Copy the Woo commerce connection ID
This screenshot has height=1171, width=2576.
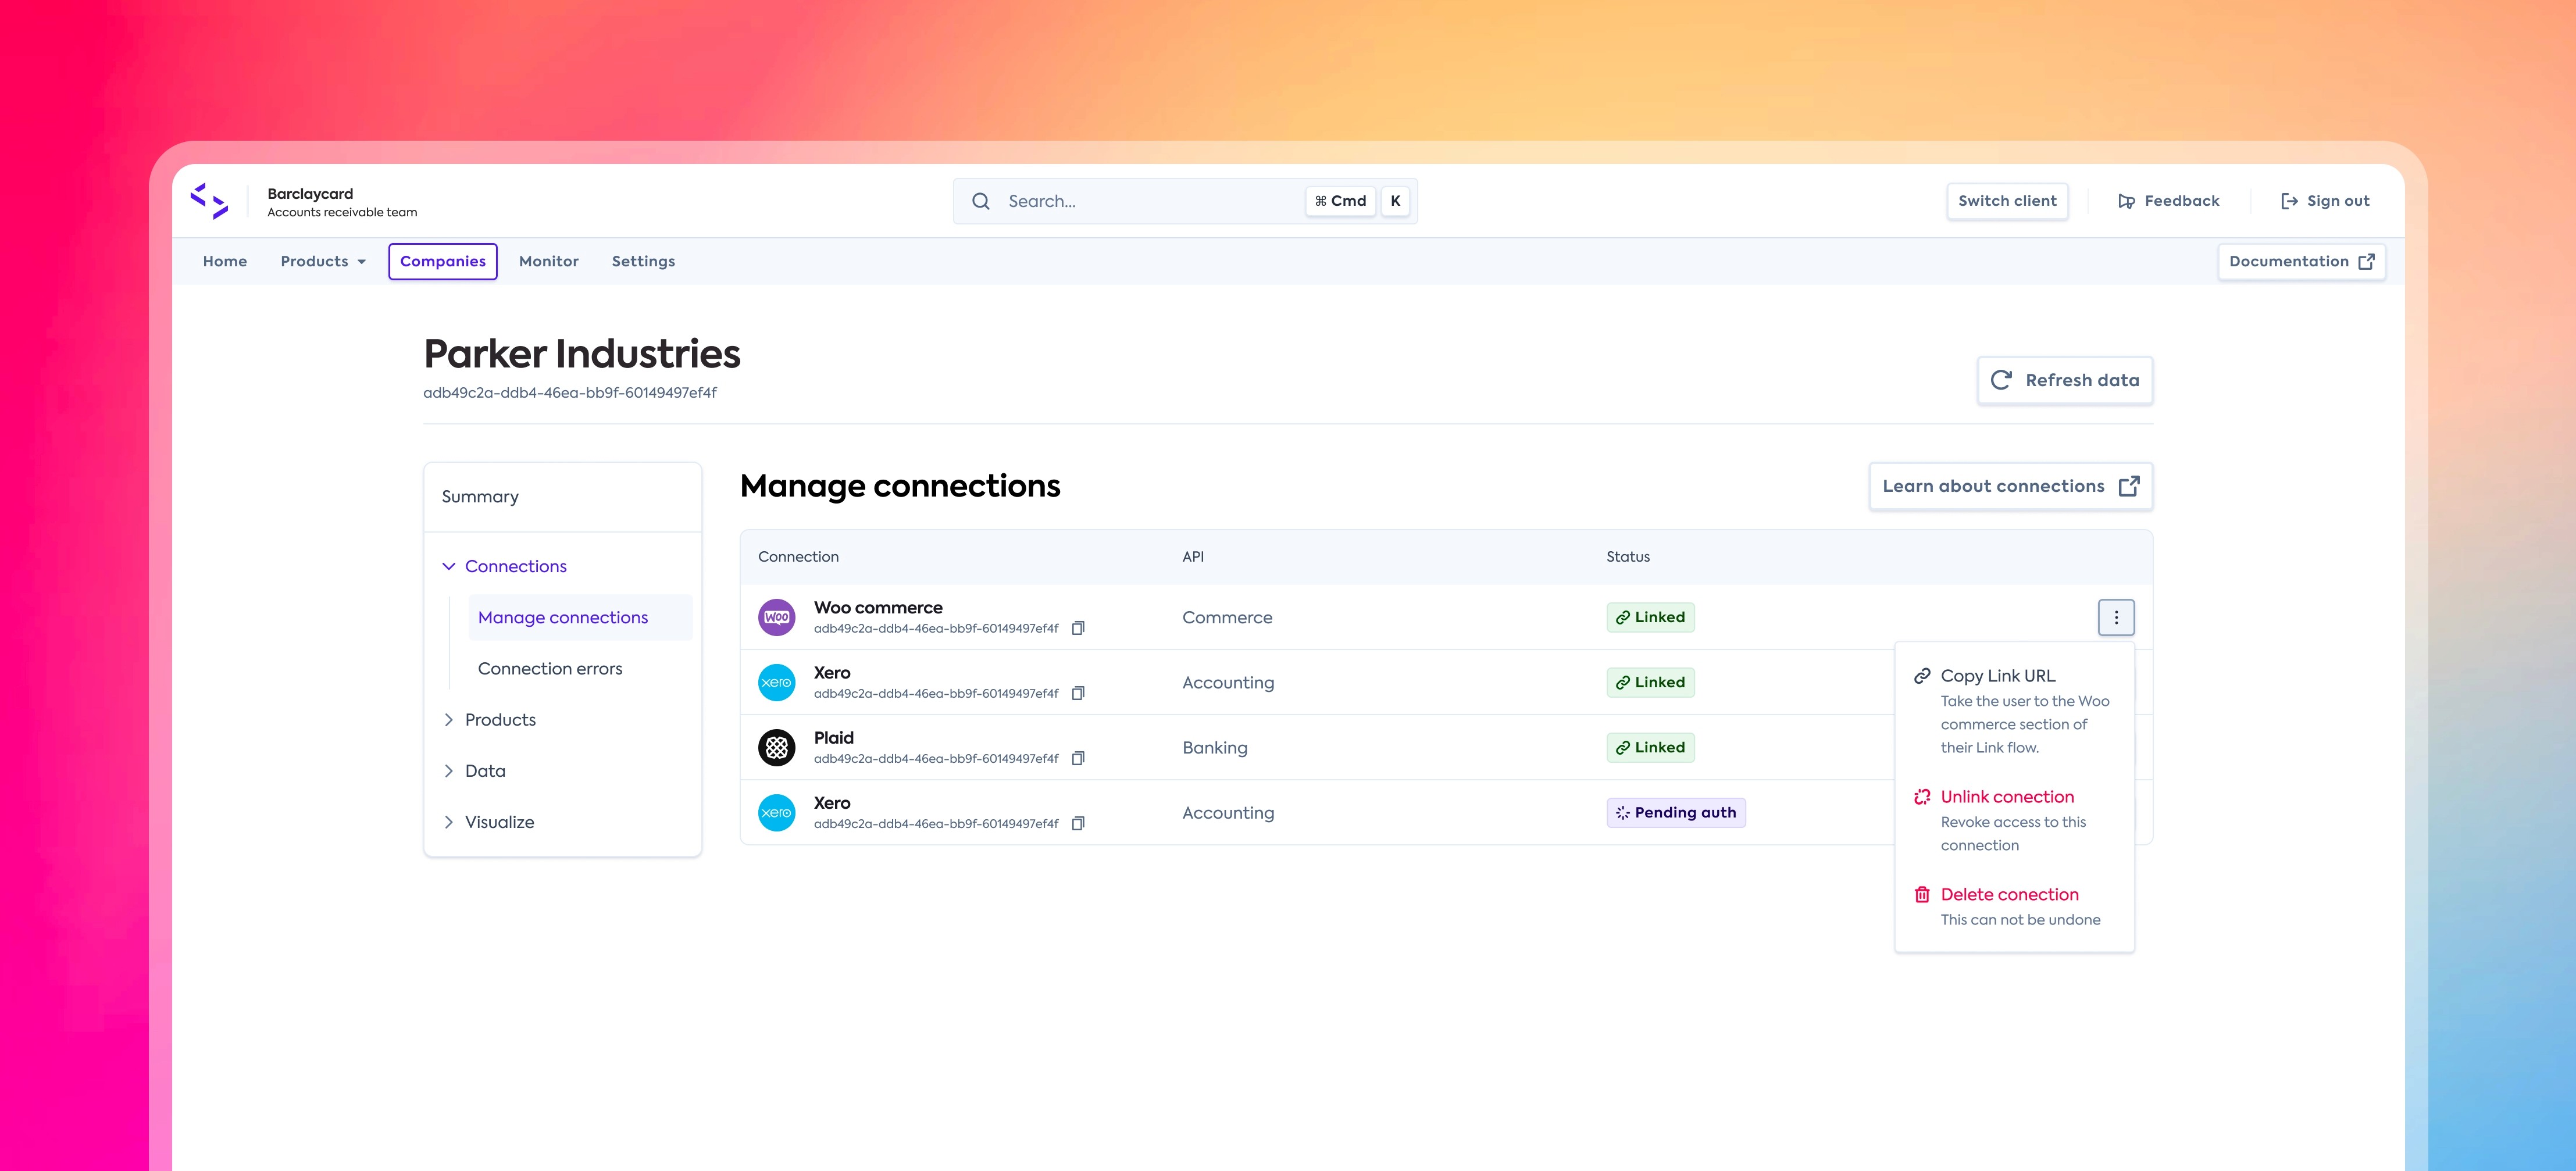(x=1078, y=628)
